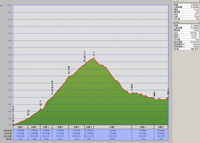Click the 区間 4 section button
Image resolution: width=200 pixels, height=143 pixels.
(x=60, y=127)
